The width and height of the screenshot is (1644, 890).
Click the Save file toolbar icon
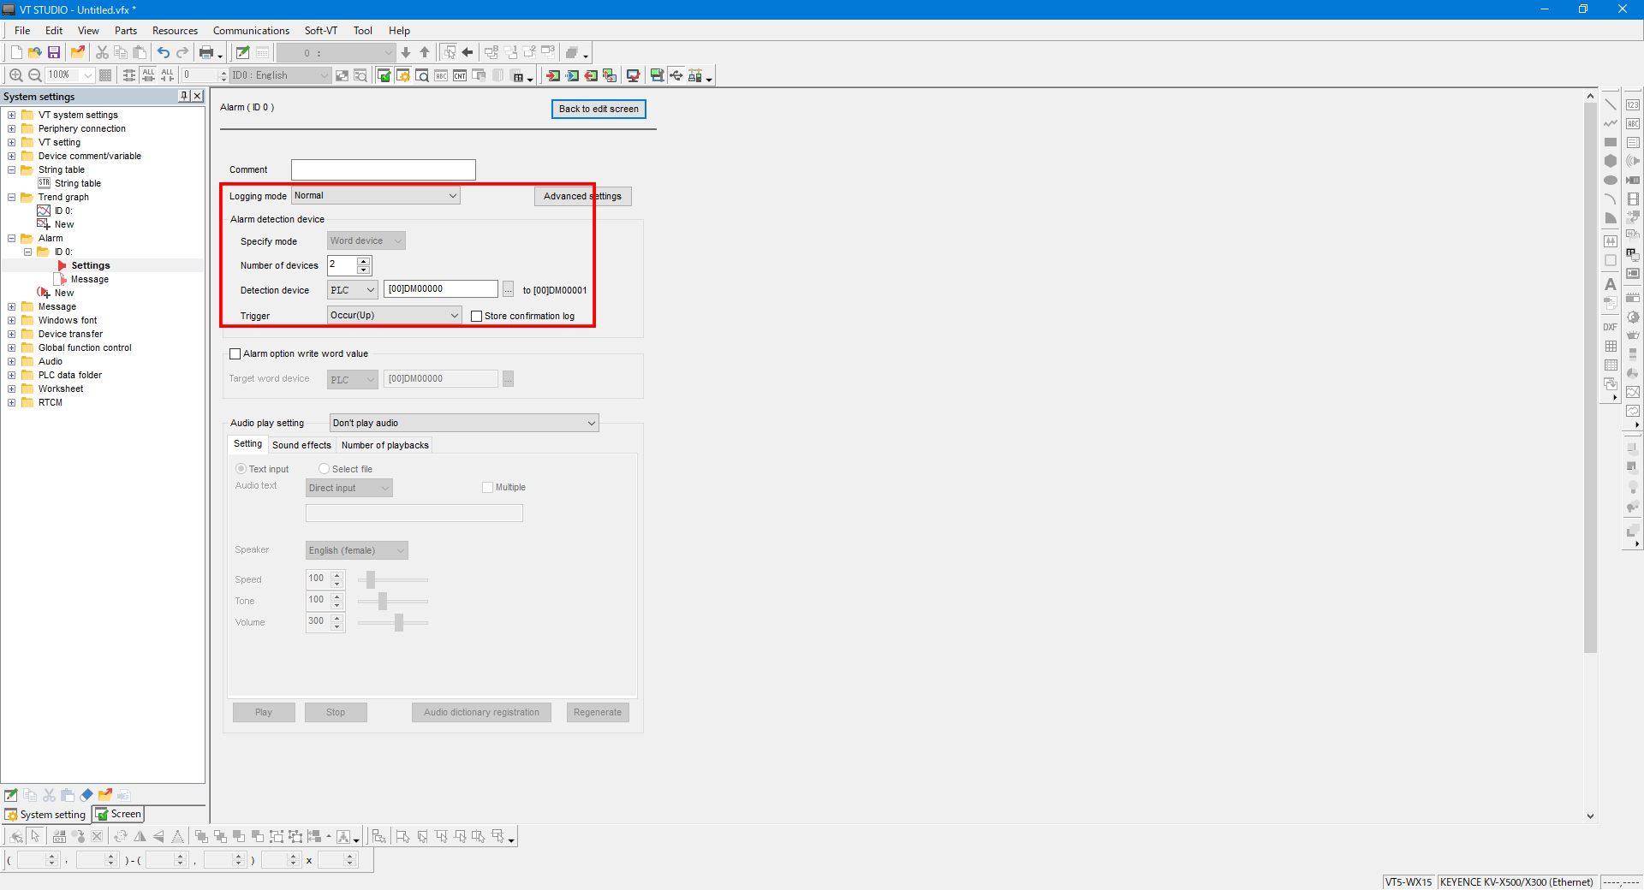pos(54,53)
